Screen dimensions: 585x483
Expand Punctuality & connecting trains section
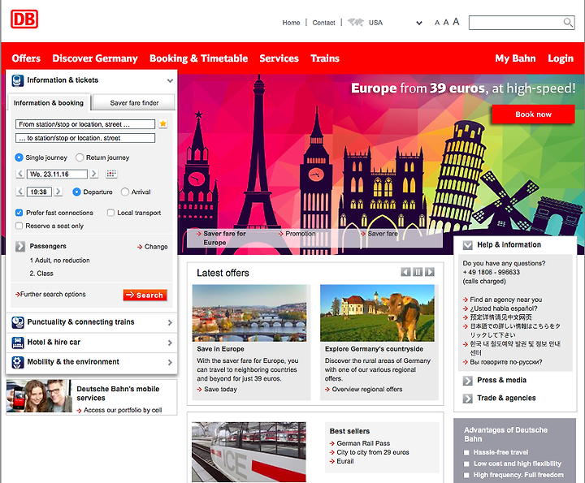(170, 322)
